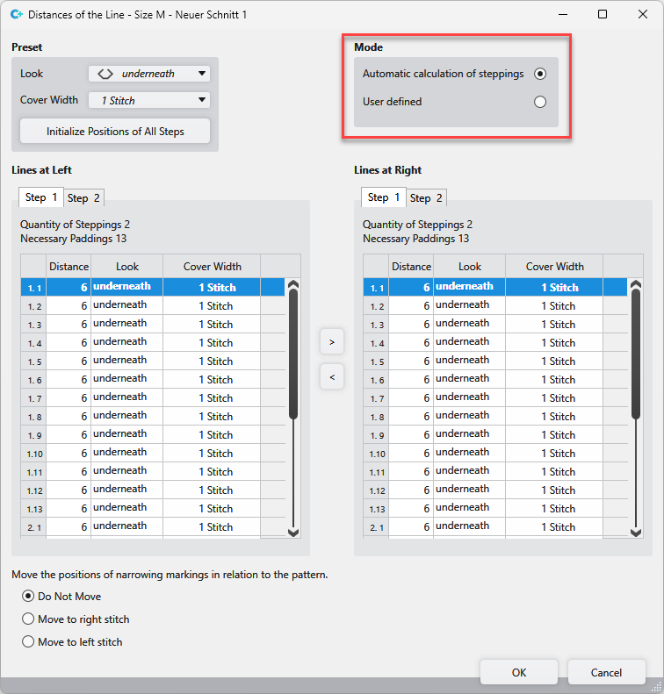Choose Move to right stitch option

pyautogui.click(x=27, y=619)
